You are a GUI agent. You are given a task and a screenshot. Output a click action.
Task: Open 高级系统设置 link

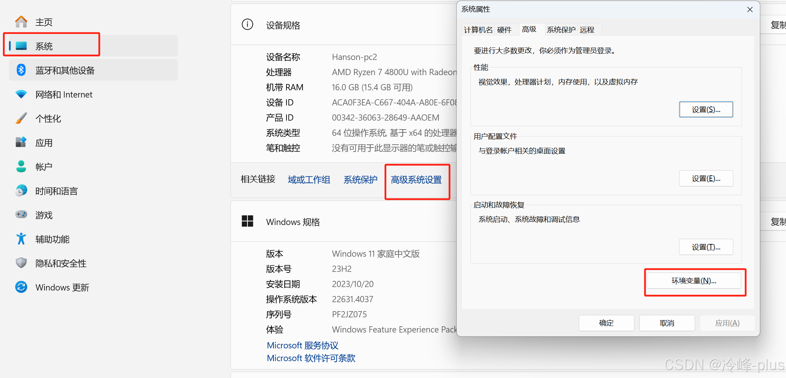[x=416, y=180]
